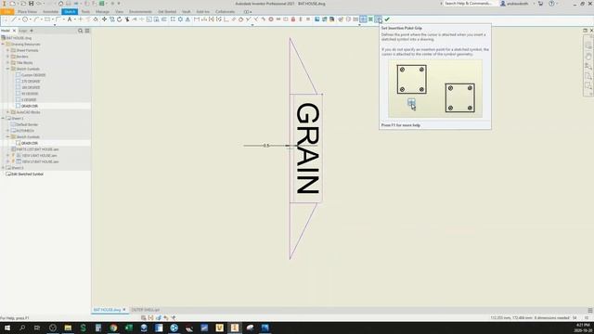Switch to the Sketch ribbon tab
The image size is (594, 334).
tap(70, 12)
